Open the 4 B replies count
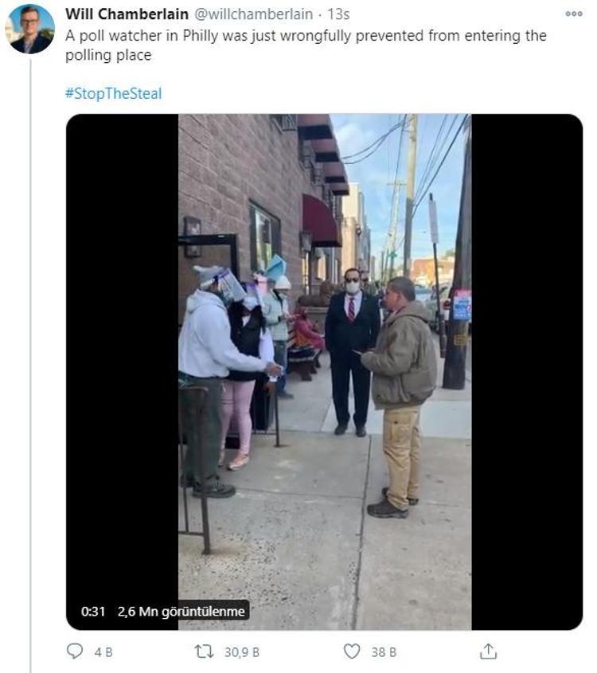Viewport: 597px width, 673px height. [103, 652]
